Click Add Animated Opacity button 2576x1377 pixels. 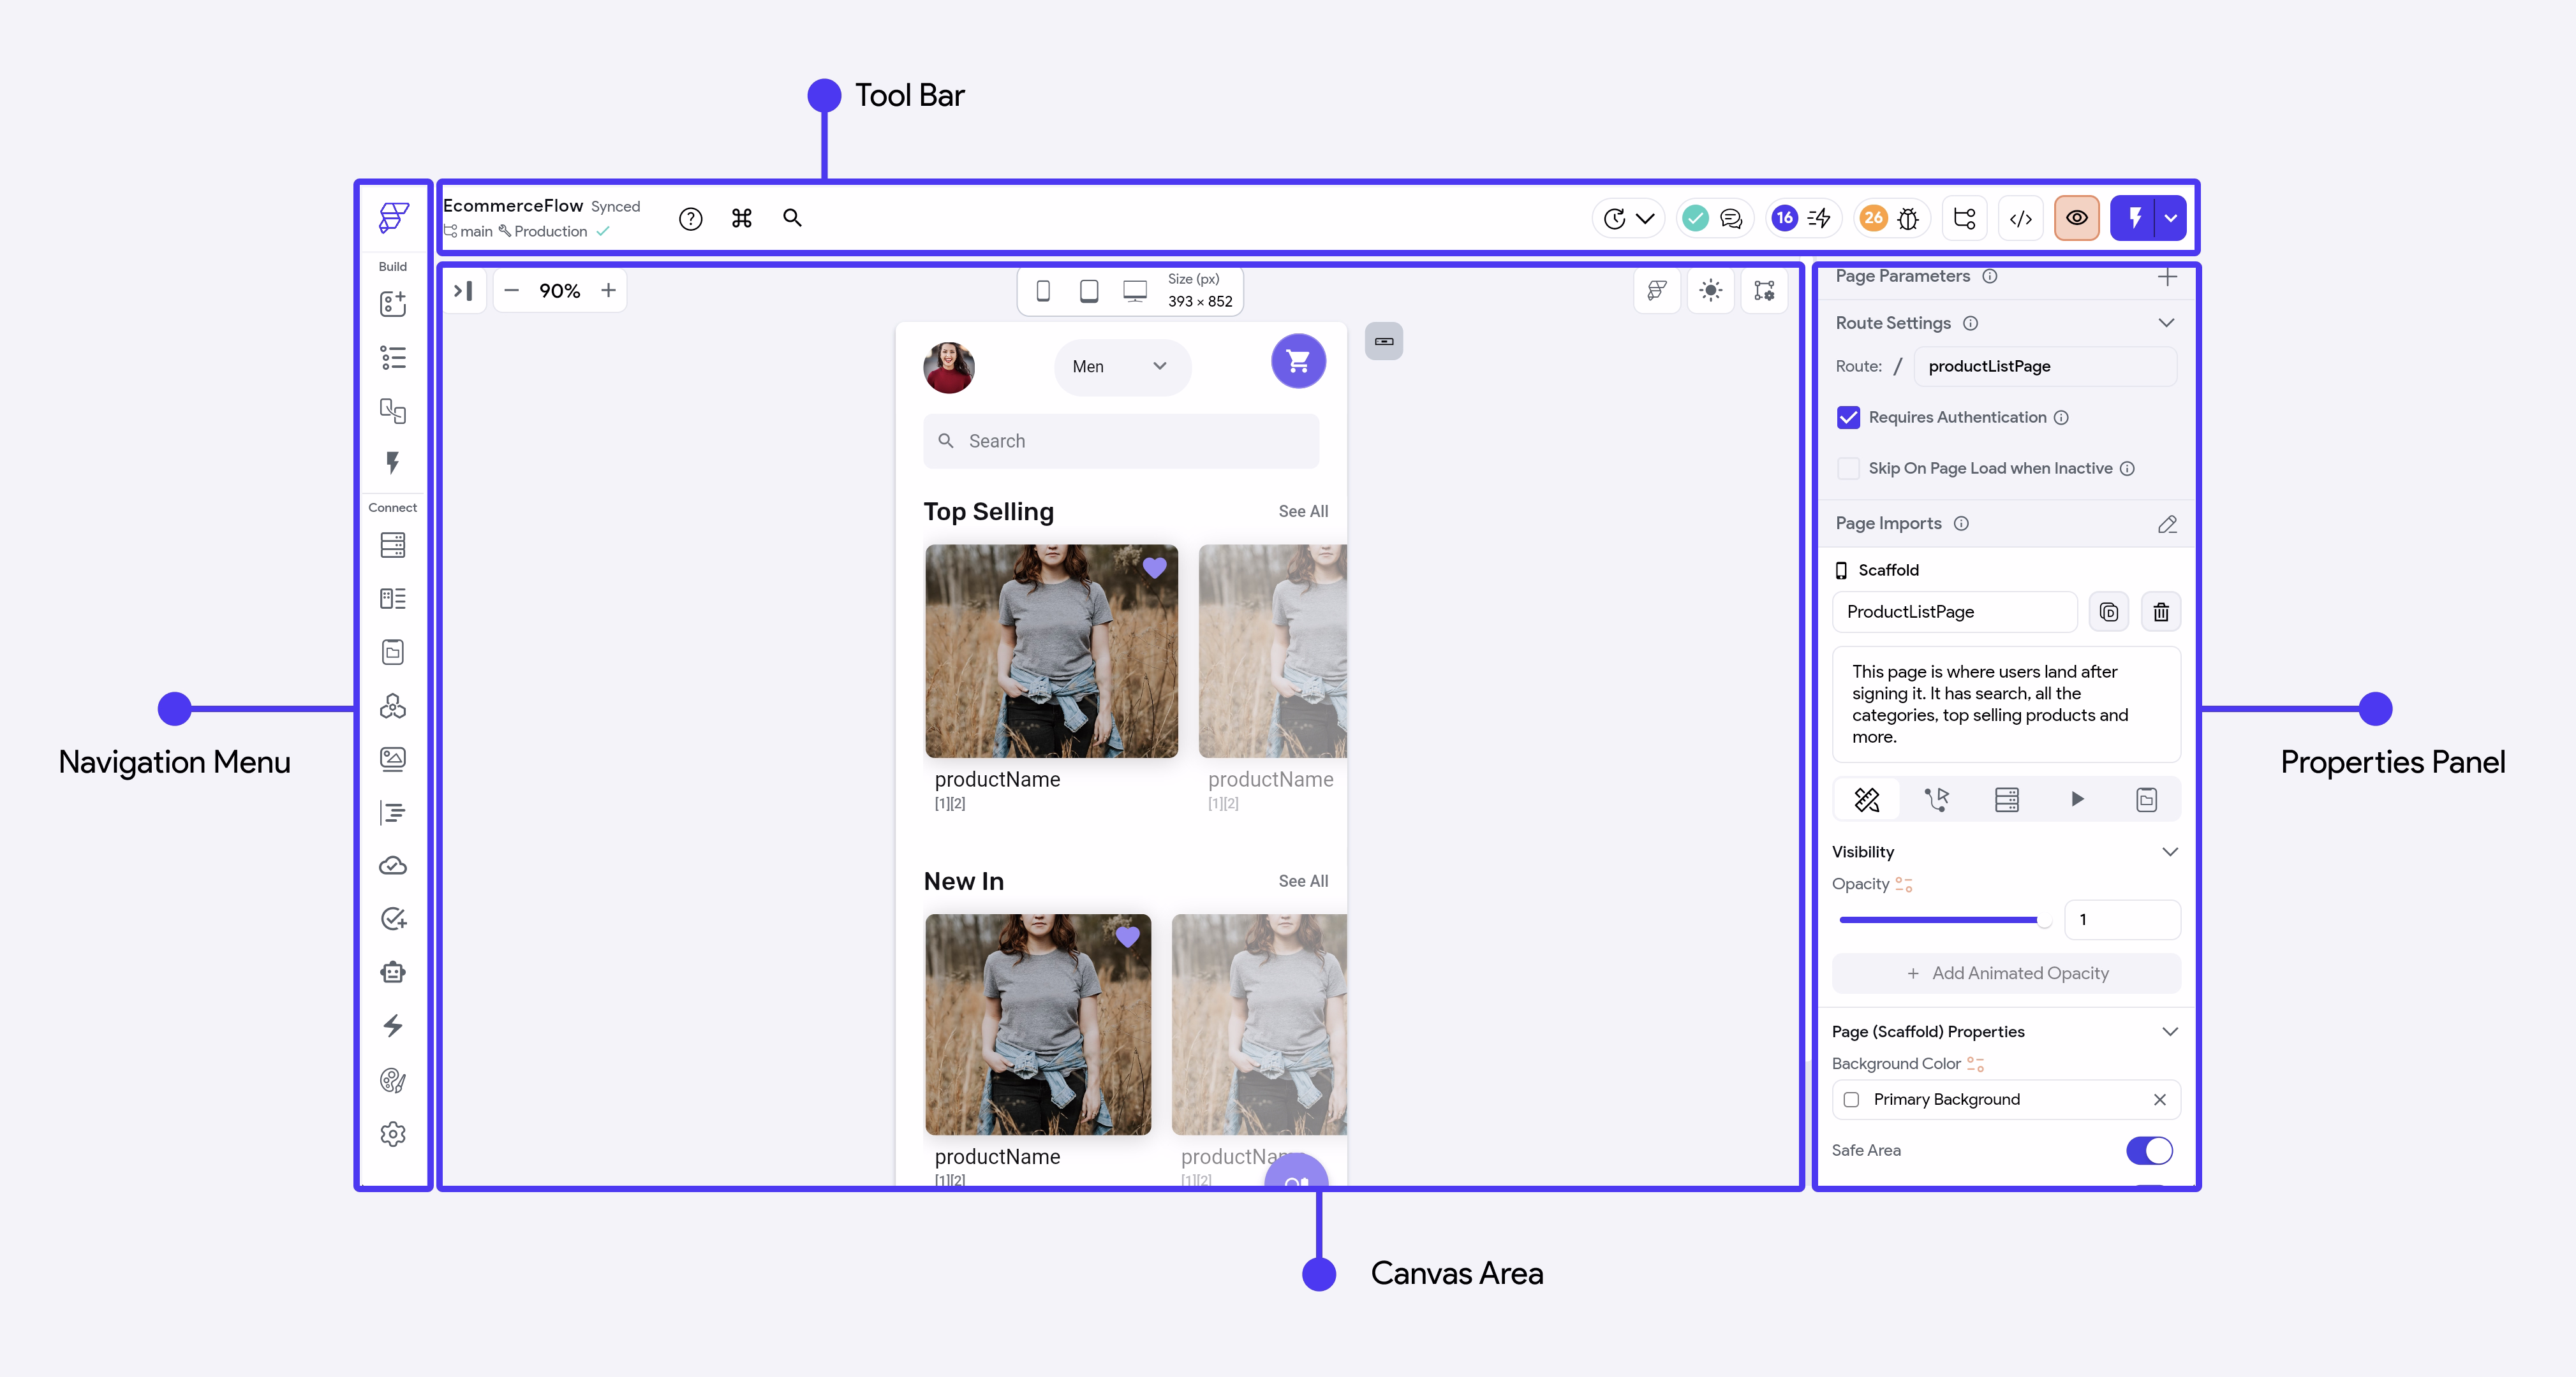click(x=2005, y=973)
